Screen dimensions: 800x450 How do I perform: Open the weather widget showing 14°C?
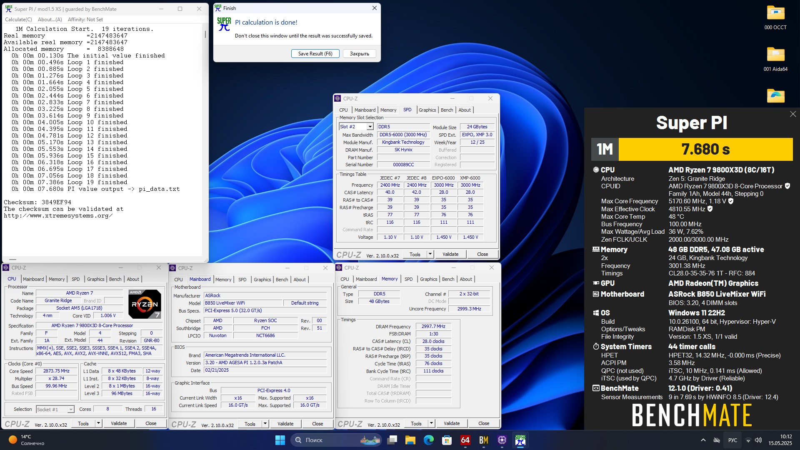[x=27, y=440]
